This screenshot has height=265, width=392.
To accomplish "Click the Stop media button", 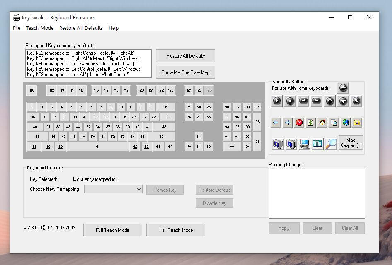I will (290, 101).
